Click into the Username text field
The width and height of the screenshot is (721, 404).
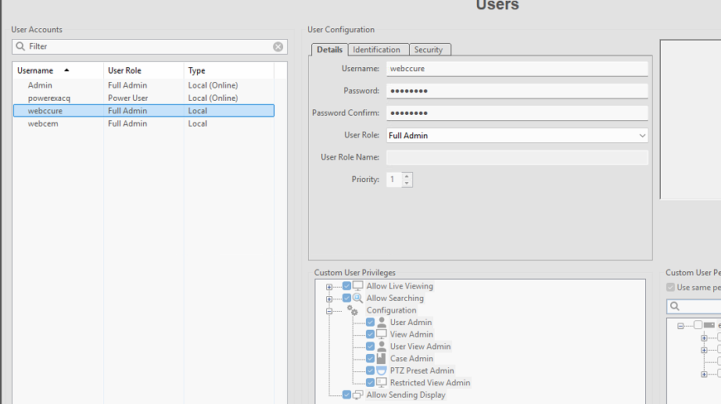(516, 69)
